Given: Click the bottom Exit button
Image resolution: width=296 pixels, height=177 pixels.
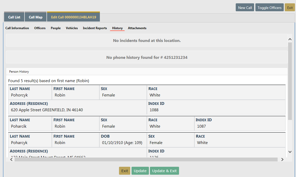Looking at the screenshot, I should (125, 171).
